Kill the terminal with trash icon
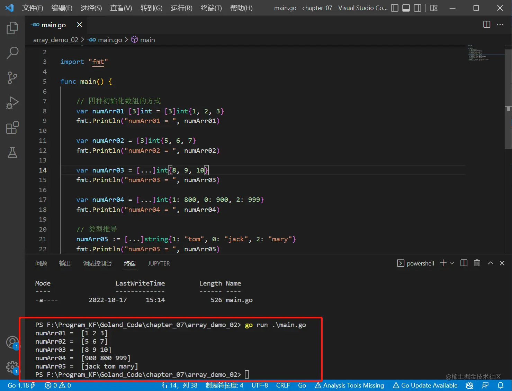512x391 pixels. (477, 263)
